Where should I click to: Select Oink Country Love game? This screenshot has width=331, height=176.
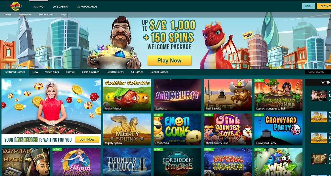[228, 129]
